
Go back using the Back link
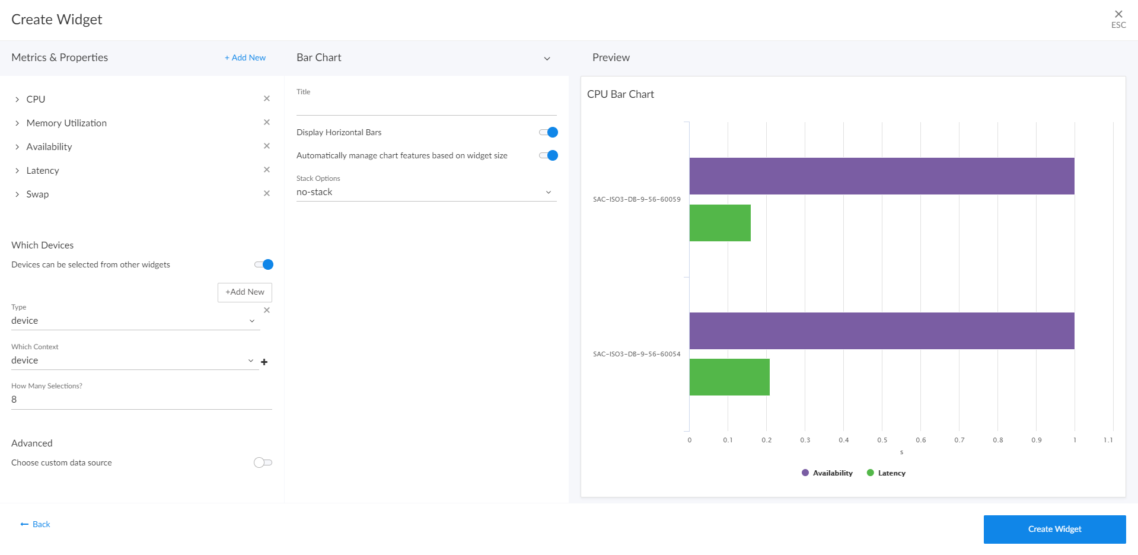coord(36,524)
